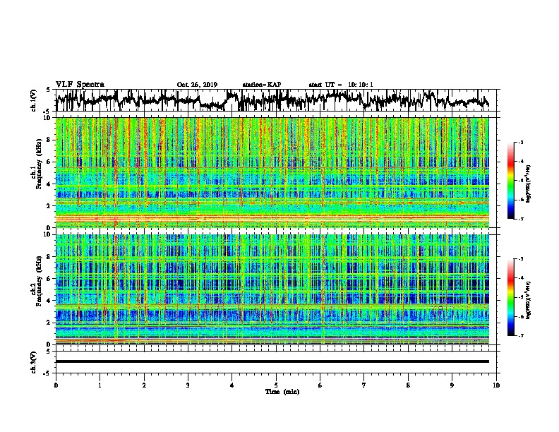
Task: Click the '-3' label on ch.2 colorbar
Action: tap(521, 259)
